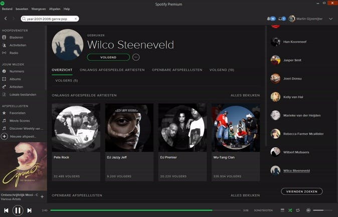Open the Movie Scores playlist
The height and width of the screenshot is (217, 338).
point(20,121)
